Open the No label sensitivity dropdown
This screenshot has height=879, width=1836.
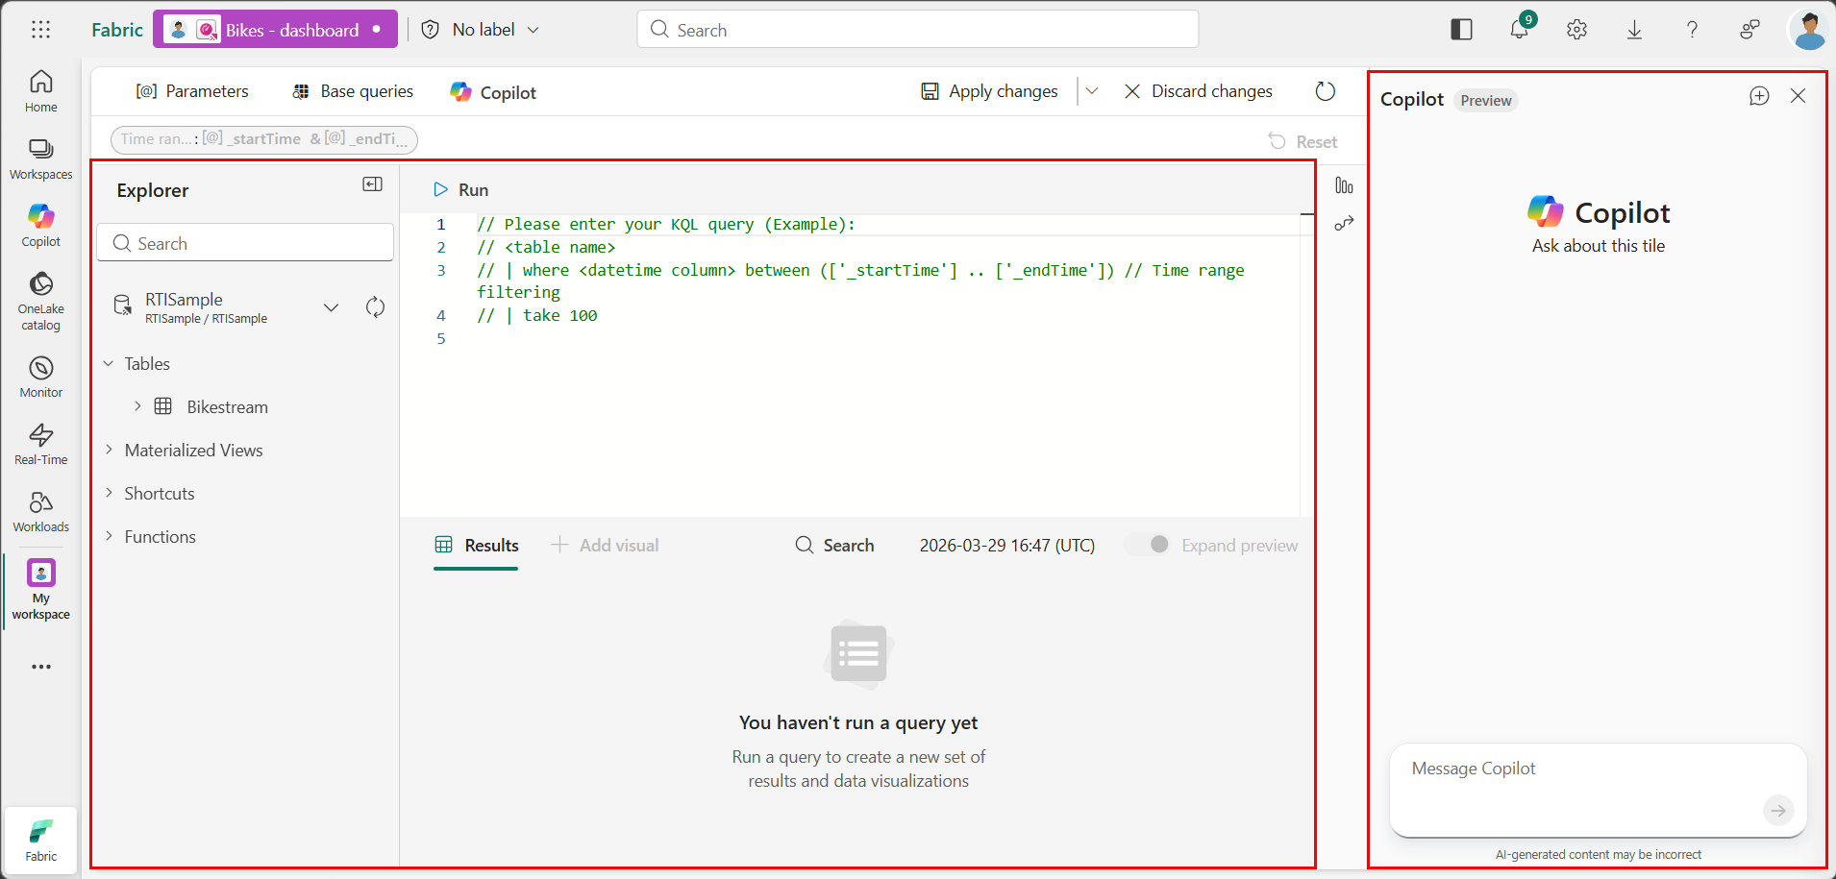480,29
